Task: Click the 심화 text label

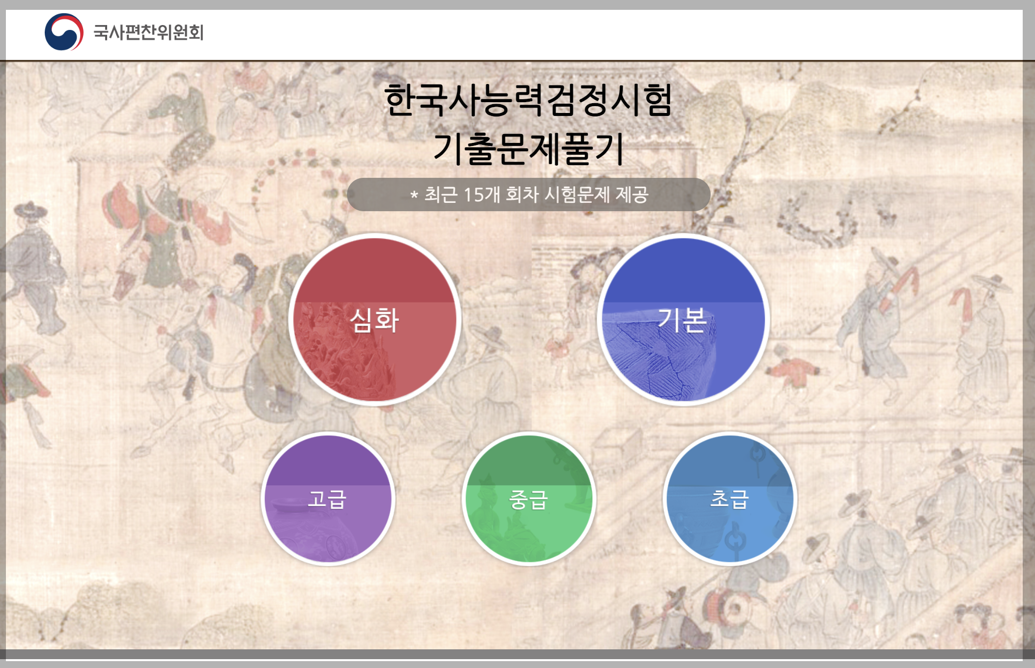Action: point(374,320)
